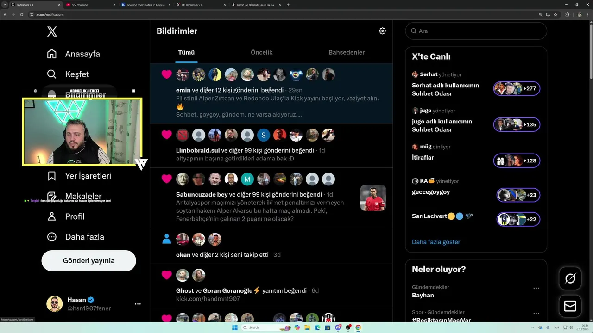Open Ghost's profile name link
This screenshot has height=333, width=593.
click(x=185, y=290)
